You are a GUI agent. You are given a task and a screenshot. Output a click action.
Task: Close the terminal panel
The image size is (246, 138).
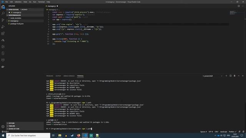click(243, 76)
